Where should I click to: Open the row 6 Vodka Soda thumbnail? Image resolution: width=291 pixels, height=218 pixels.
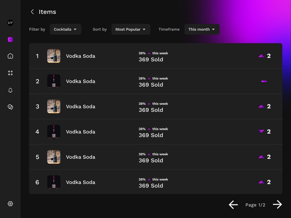54,182
